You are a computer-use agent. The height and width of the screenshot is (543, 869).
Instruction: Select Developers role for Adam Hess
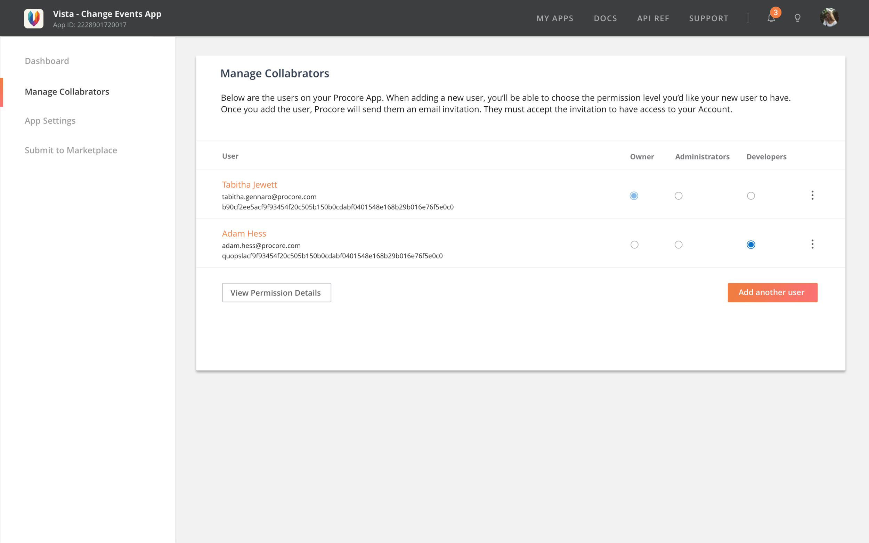(x=751, y=245)
